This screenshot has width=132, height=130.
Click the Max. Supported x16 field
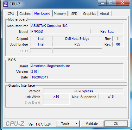(111, 96)
